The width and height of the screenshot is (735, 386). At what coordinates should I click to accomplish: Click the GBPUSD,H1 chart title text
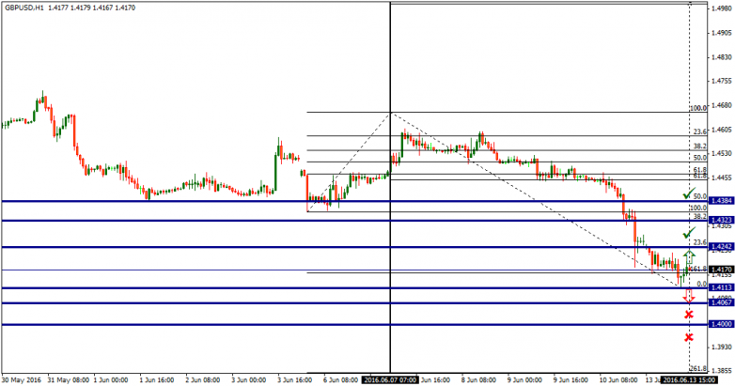click(x=24, y=8)
